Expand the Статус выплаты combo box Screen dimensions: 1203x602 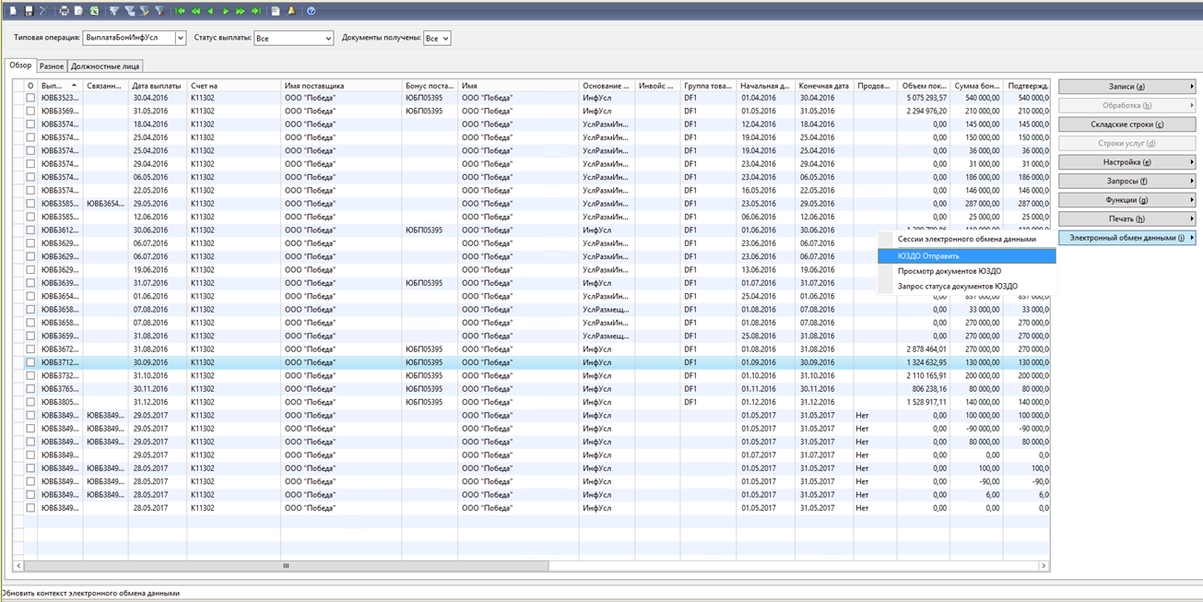327,39
